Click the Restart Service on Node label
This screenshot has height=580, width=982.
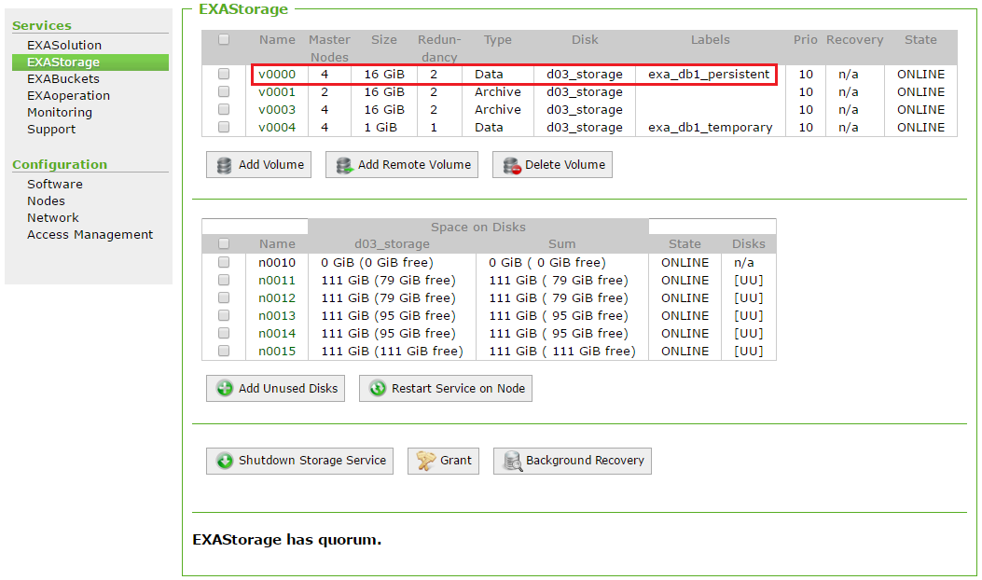pos(459,388)
